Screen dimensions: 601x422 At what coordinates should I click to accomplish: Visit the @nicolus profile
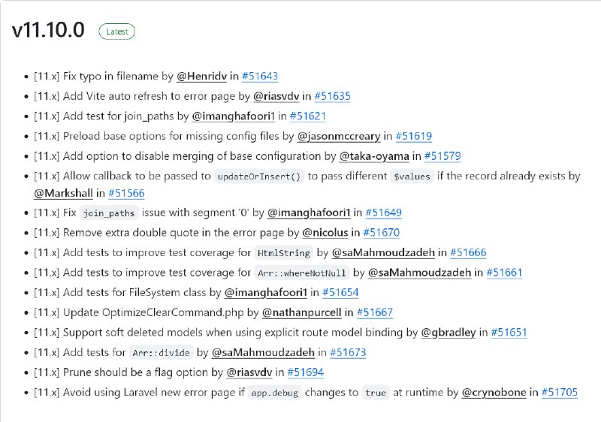pyautogui.click(x=325, y=233)
